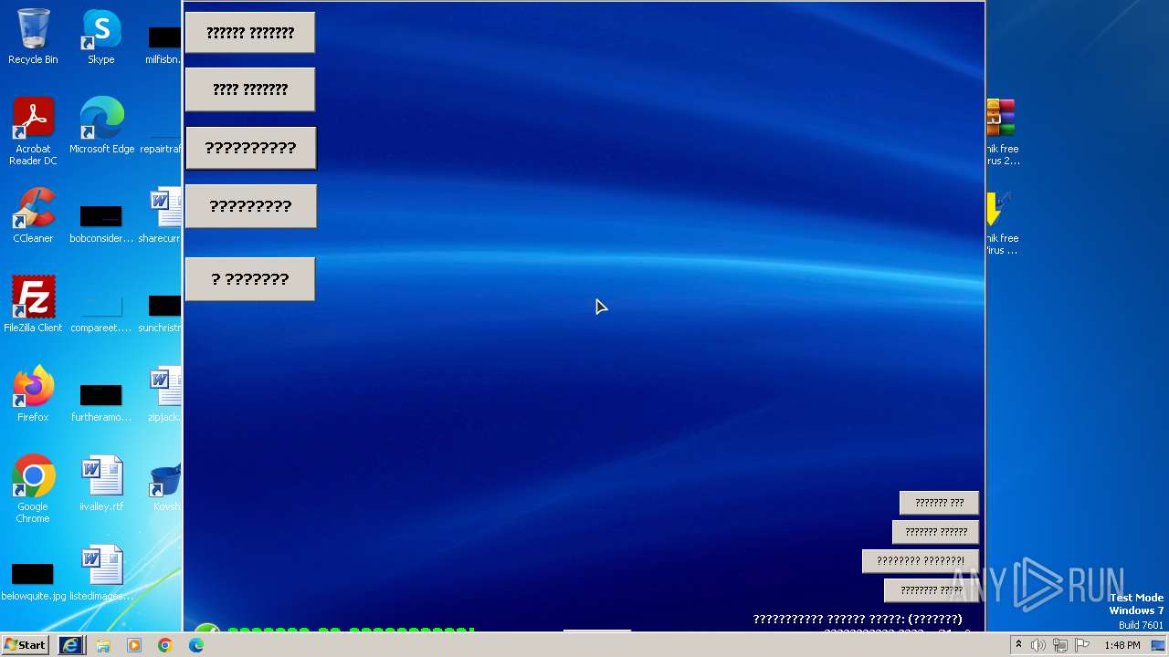Click the "? ???????" button
This screenshot has width=1169, height=657.
[250, 279]
